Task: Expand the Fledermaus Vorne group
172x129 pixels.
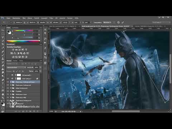Action: point(11,94)
